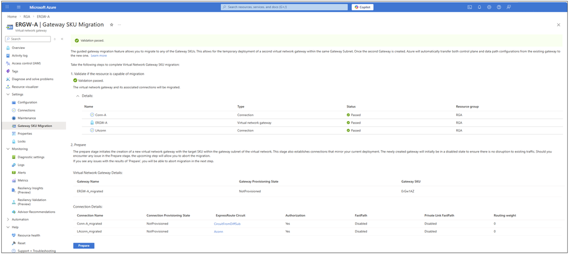The image size is (569, 254).
Task: Open Advisor Recommendations
Action: [36, 211]
